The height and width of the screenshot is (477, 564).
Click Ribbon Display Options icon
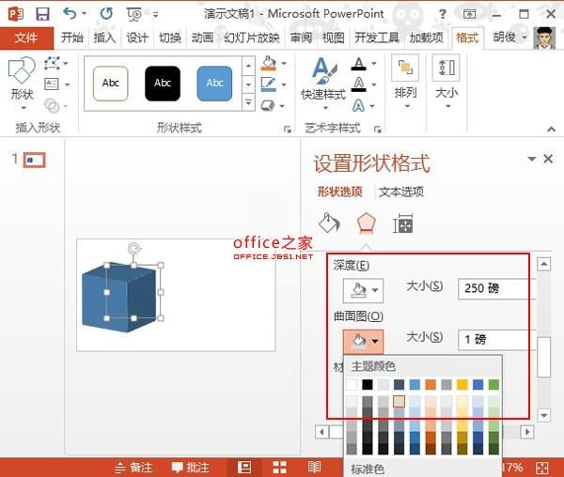click(x=469, y=14)
